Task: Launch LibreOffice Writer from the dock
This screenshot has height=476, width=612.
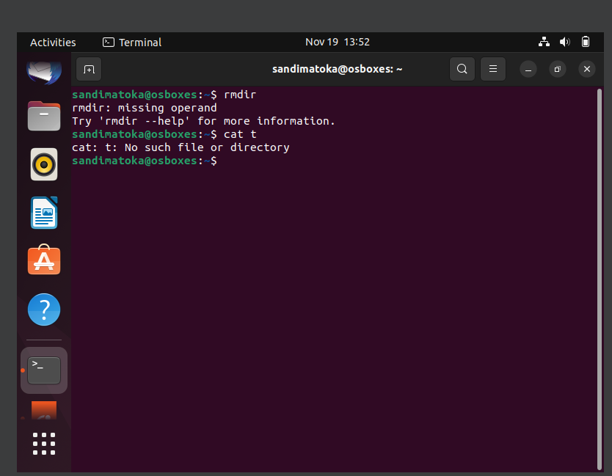Action: pos(44,213)
